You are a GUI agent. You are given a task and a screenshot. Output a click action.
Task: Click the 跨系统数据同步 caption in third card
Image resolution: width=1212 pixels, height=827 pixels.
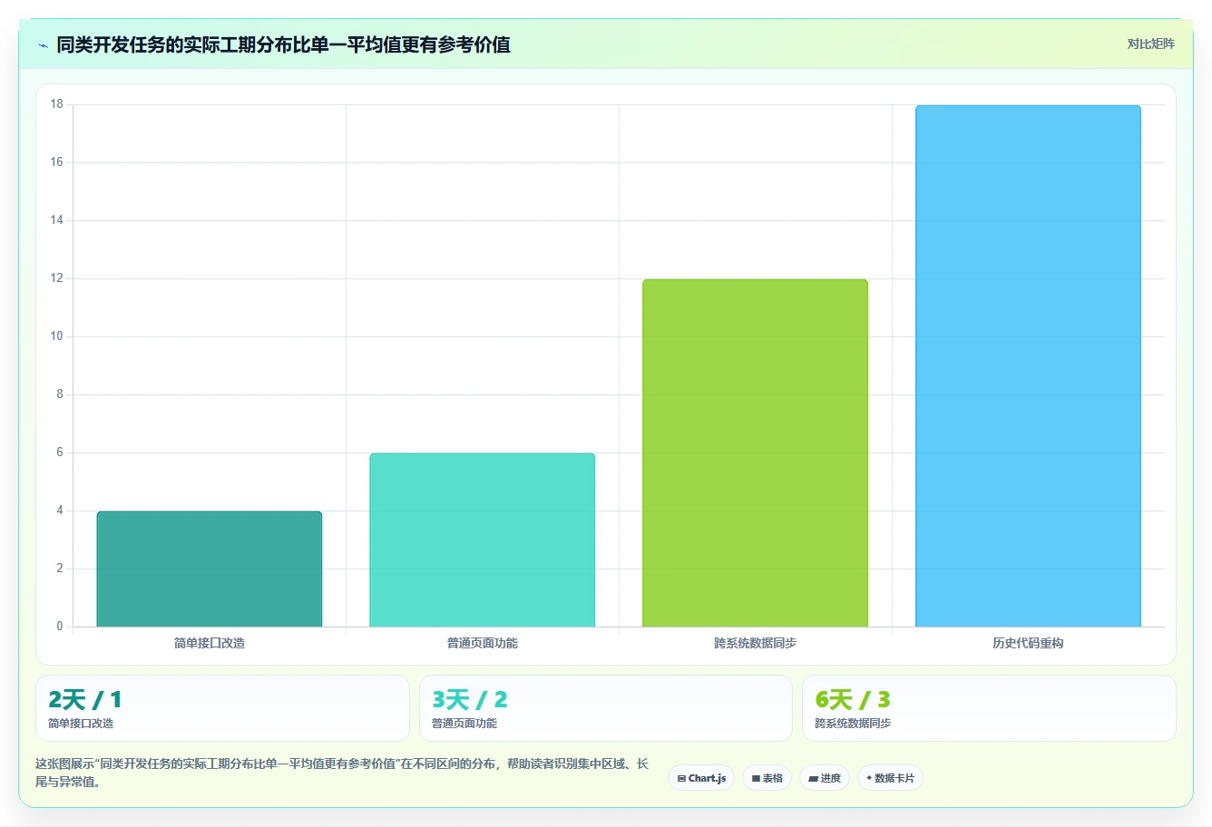(x=853, y=724)
